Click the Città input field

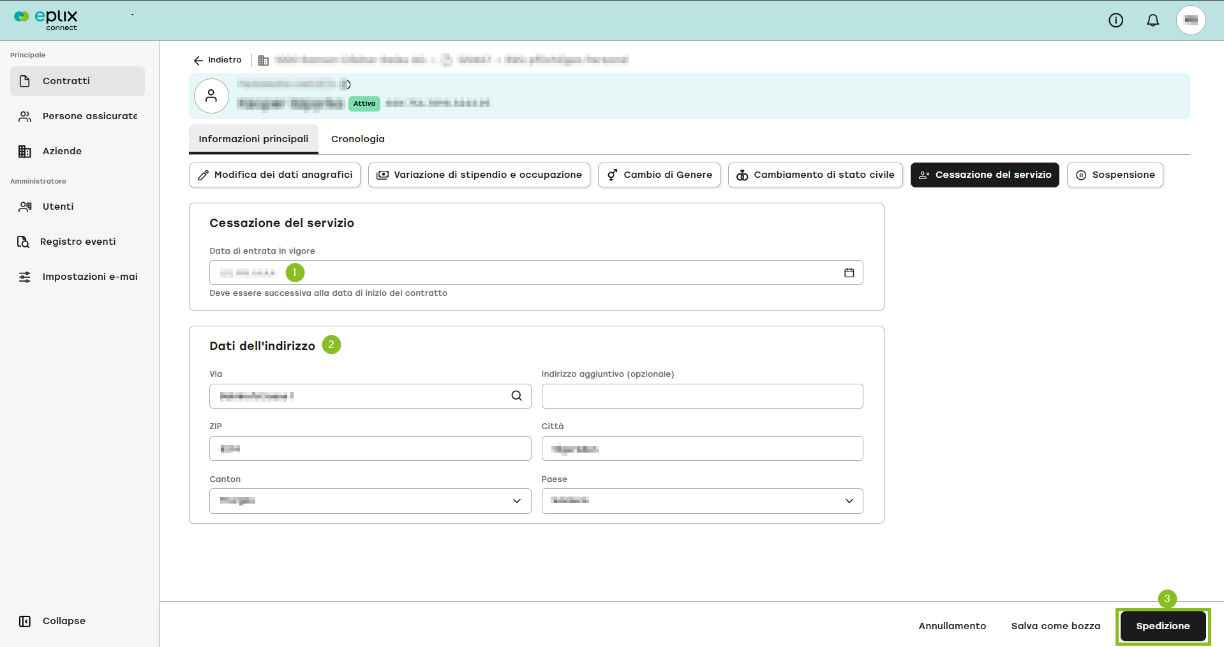[702, 449]
